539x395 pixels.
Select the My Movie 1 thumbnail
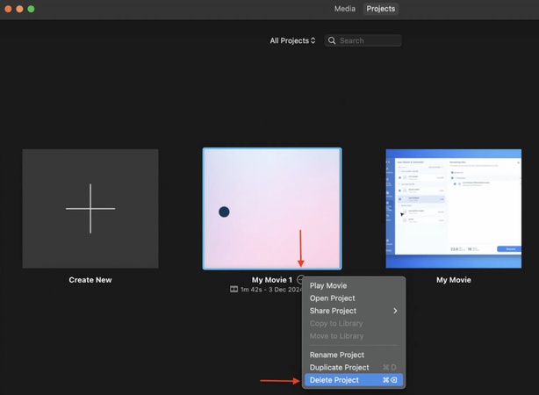[272, 208]
